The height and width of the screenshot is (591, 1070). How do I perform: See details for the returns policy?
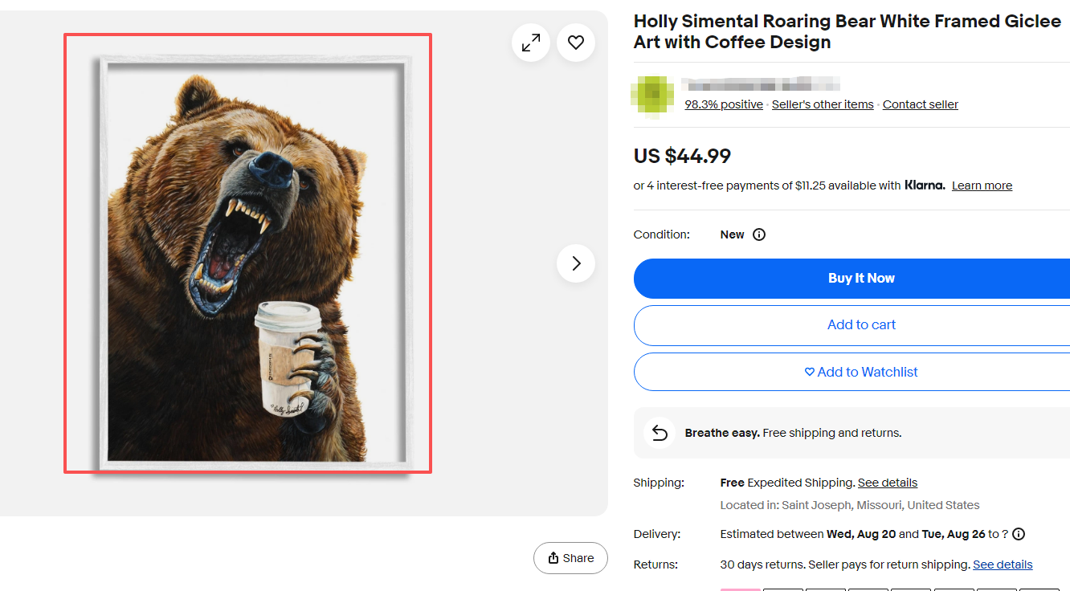pyautogui.click(x=1003, y=565)
